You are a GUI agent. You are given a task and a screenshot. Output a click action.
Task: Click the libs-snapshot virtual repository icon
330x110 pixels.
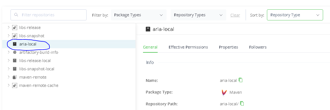pyautogui.click(x=14, y=36)
